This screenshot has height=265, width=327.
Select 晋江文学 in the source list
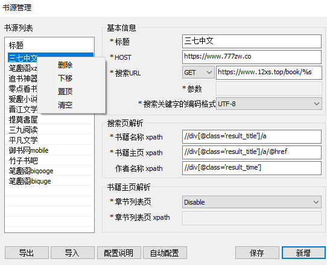point(22,109)
